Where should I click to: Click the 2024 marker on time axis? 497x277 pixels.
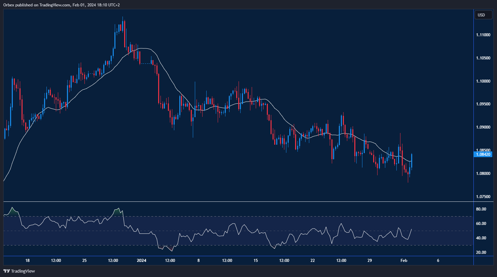click(142, 261)
